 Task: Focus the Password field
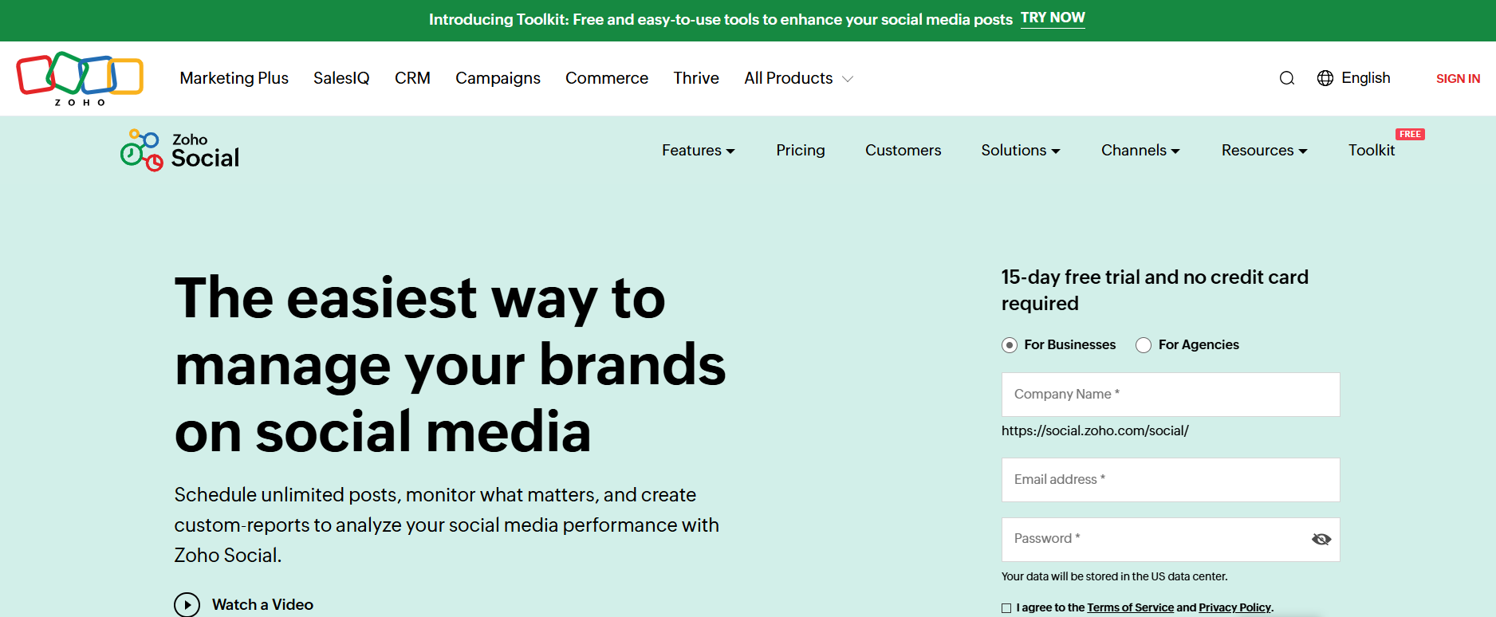point(1171,540)
